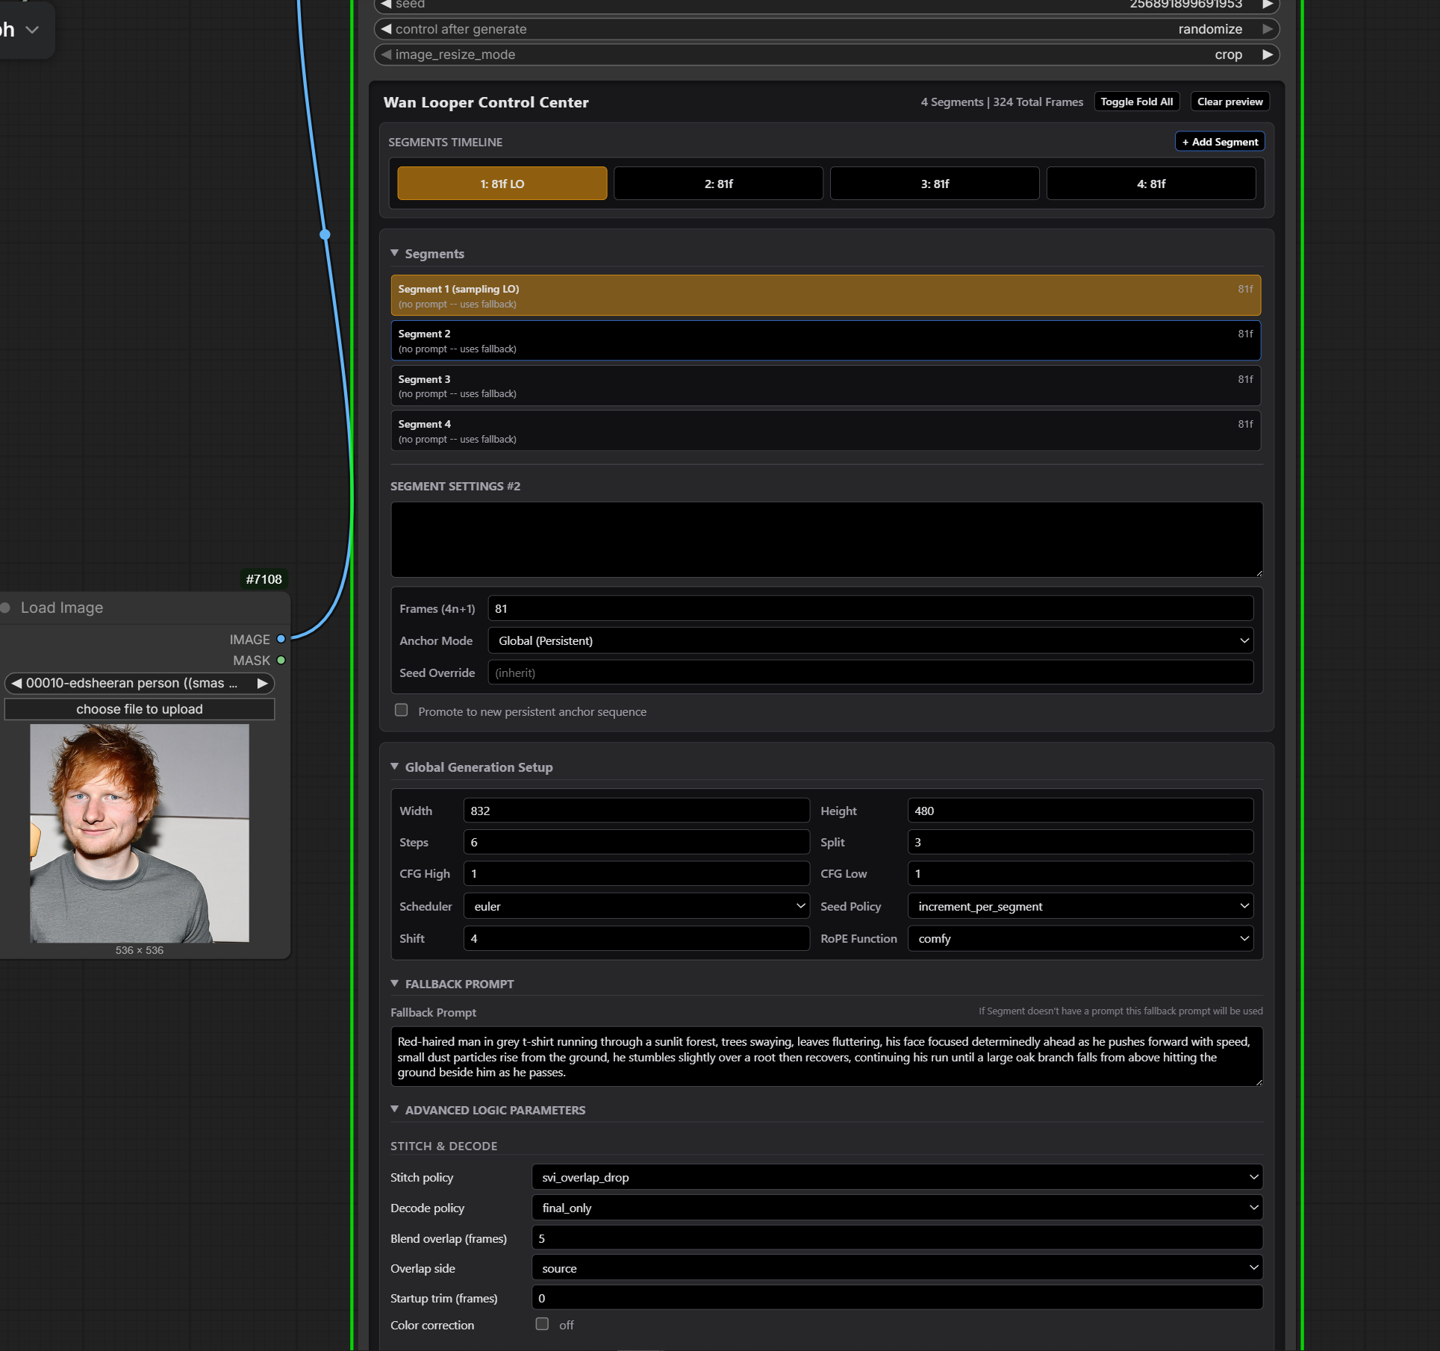Select Segment 4 row in list
This screenshot has height=1351, width=1440.
[826, 431]
